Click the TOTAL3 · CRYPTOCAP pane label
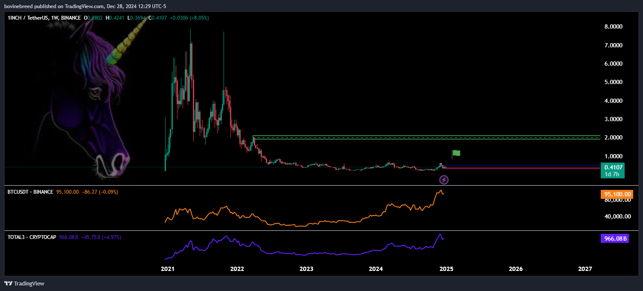The width and height of the screenshot is (643, 291). point(32,237)
